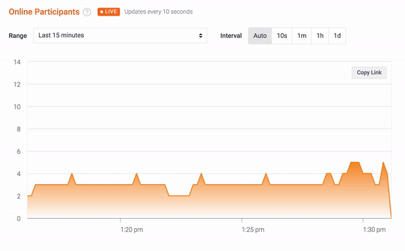Click the Updates every 10 seconds text

tap(159, 11)
